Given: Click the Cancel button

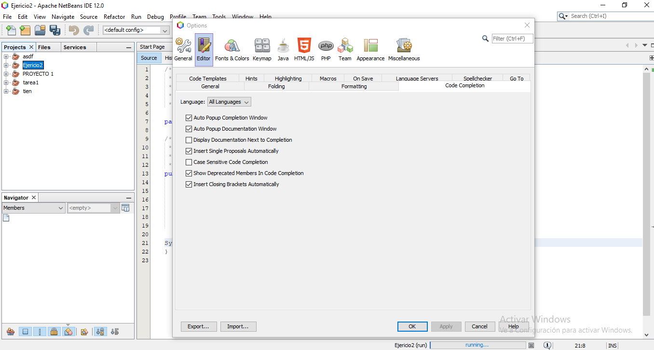Looking at the screenshot, I should 479,326.
